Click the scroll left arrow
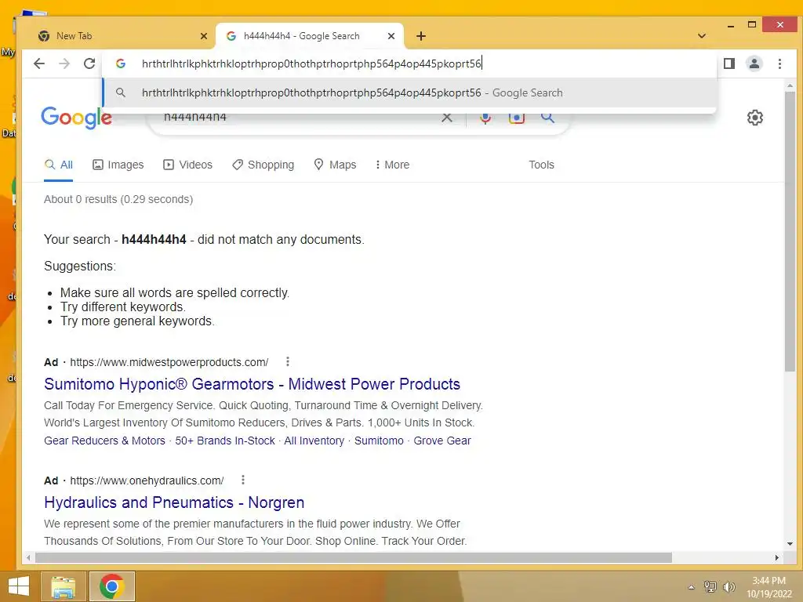The width and height of the screenshot is (803, 602). (29, 557)
